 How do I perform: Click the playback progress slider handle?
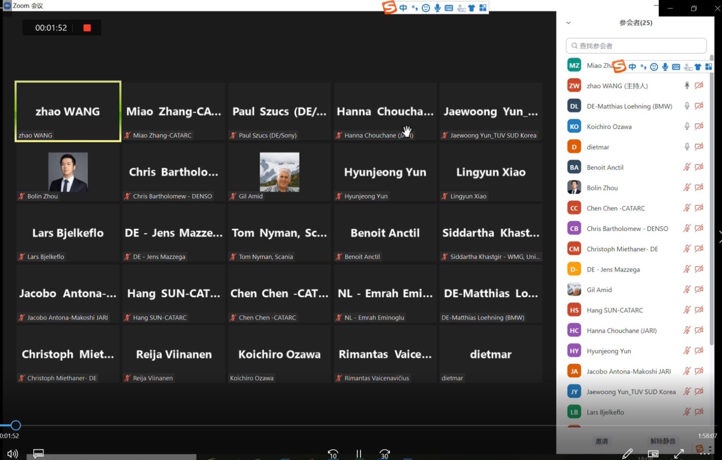click(x=16, y=425)
